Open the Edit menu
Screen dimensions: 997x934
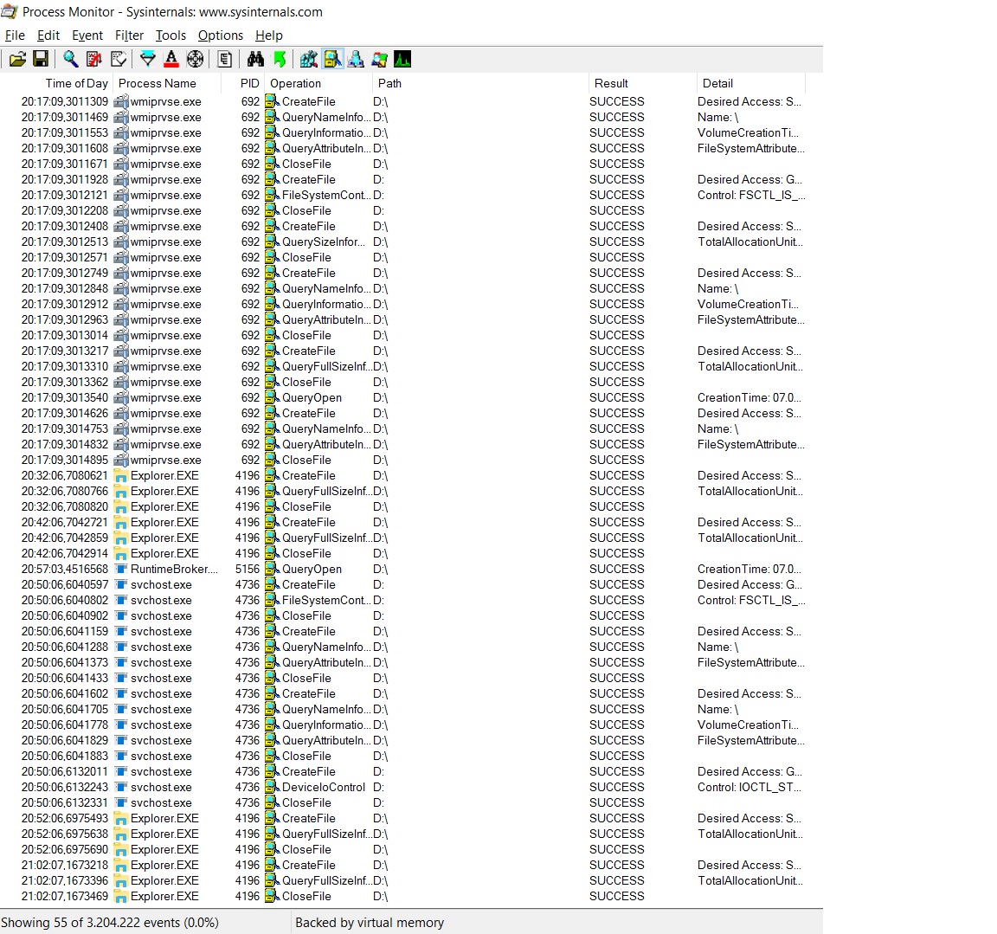[48, 35]
